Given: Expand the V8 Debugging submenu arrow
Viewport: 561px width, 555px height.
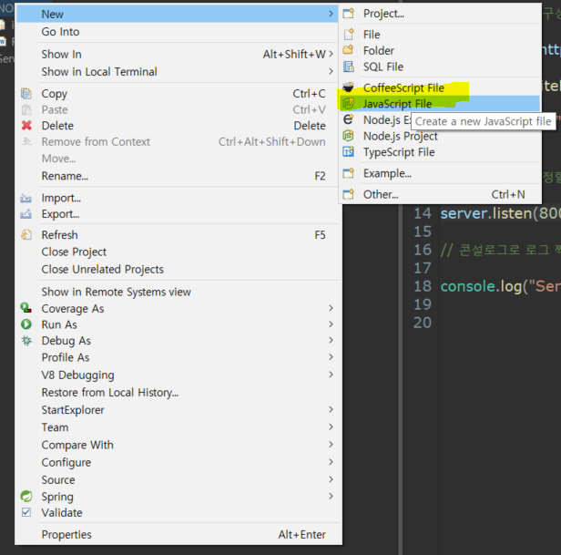Looking at the screenshot, I should pos(331,375).
